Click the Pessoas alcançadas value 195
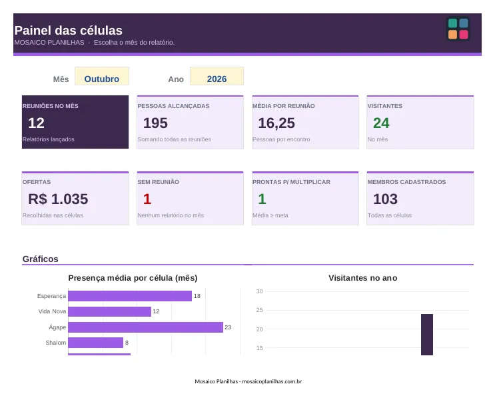 (155, 123)
